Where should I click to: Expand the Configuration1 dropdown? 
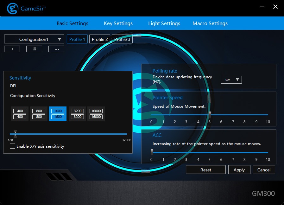click(34, 39)
